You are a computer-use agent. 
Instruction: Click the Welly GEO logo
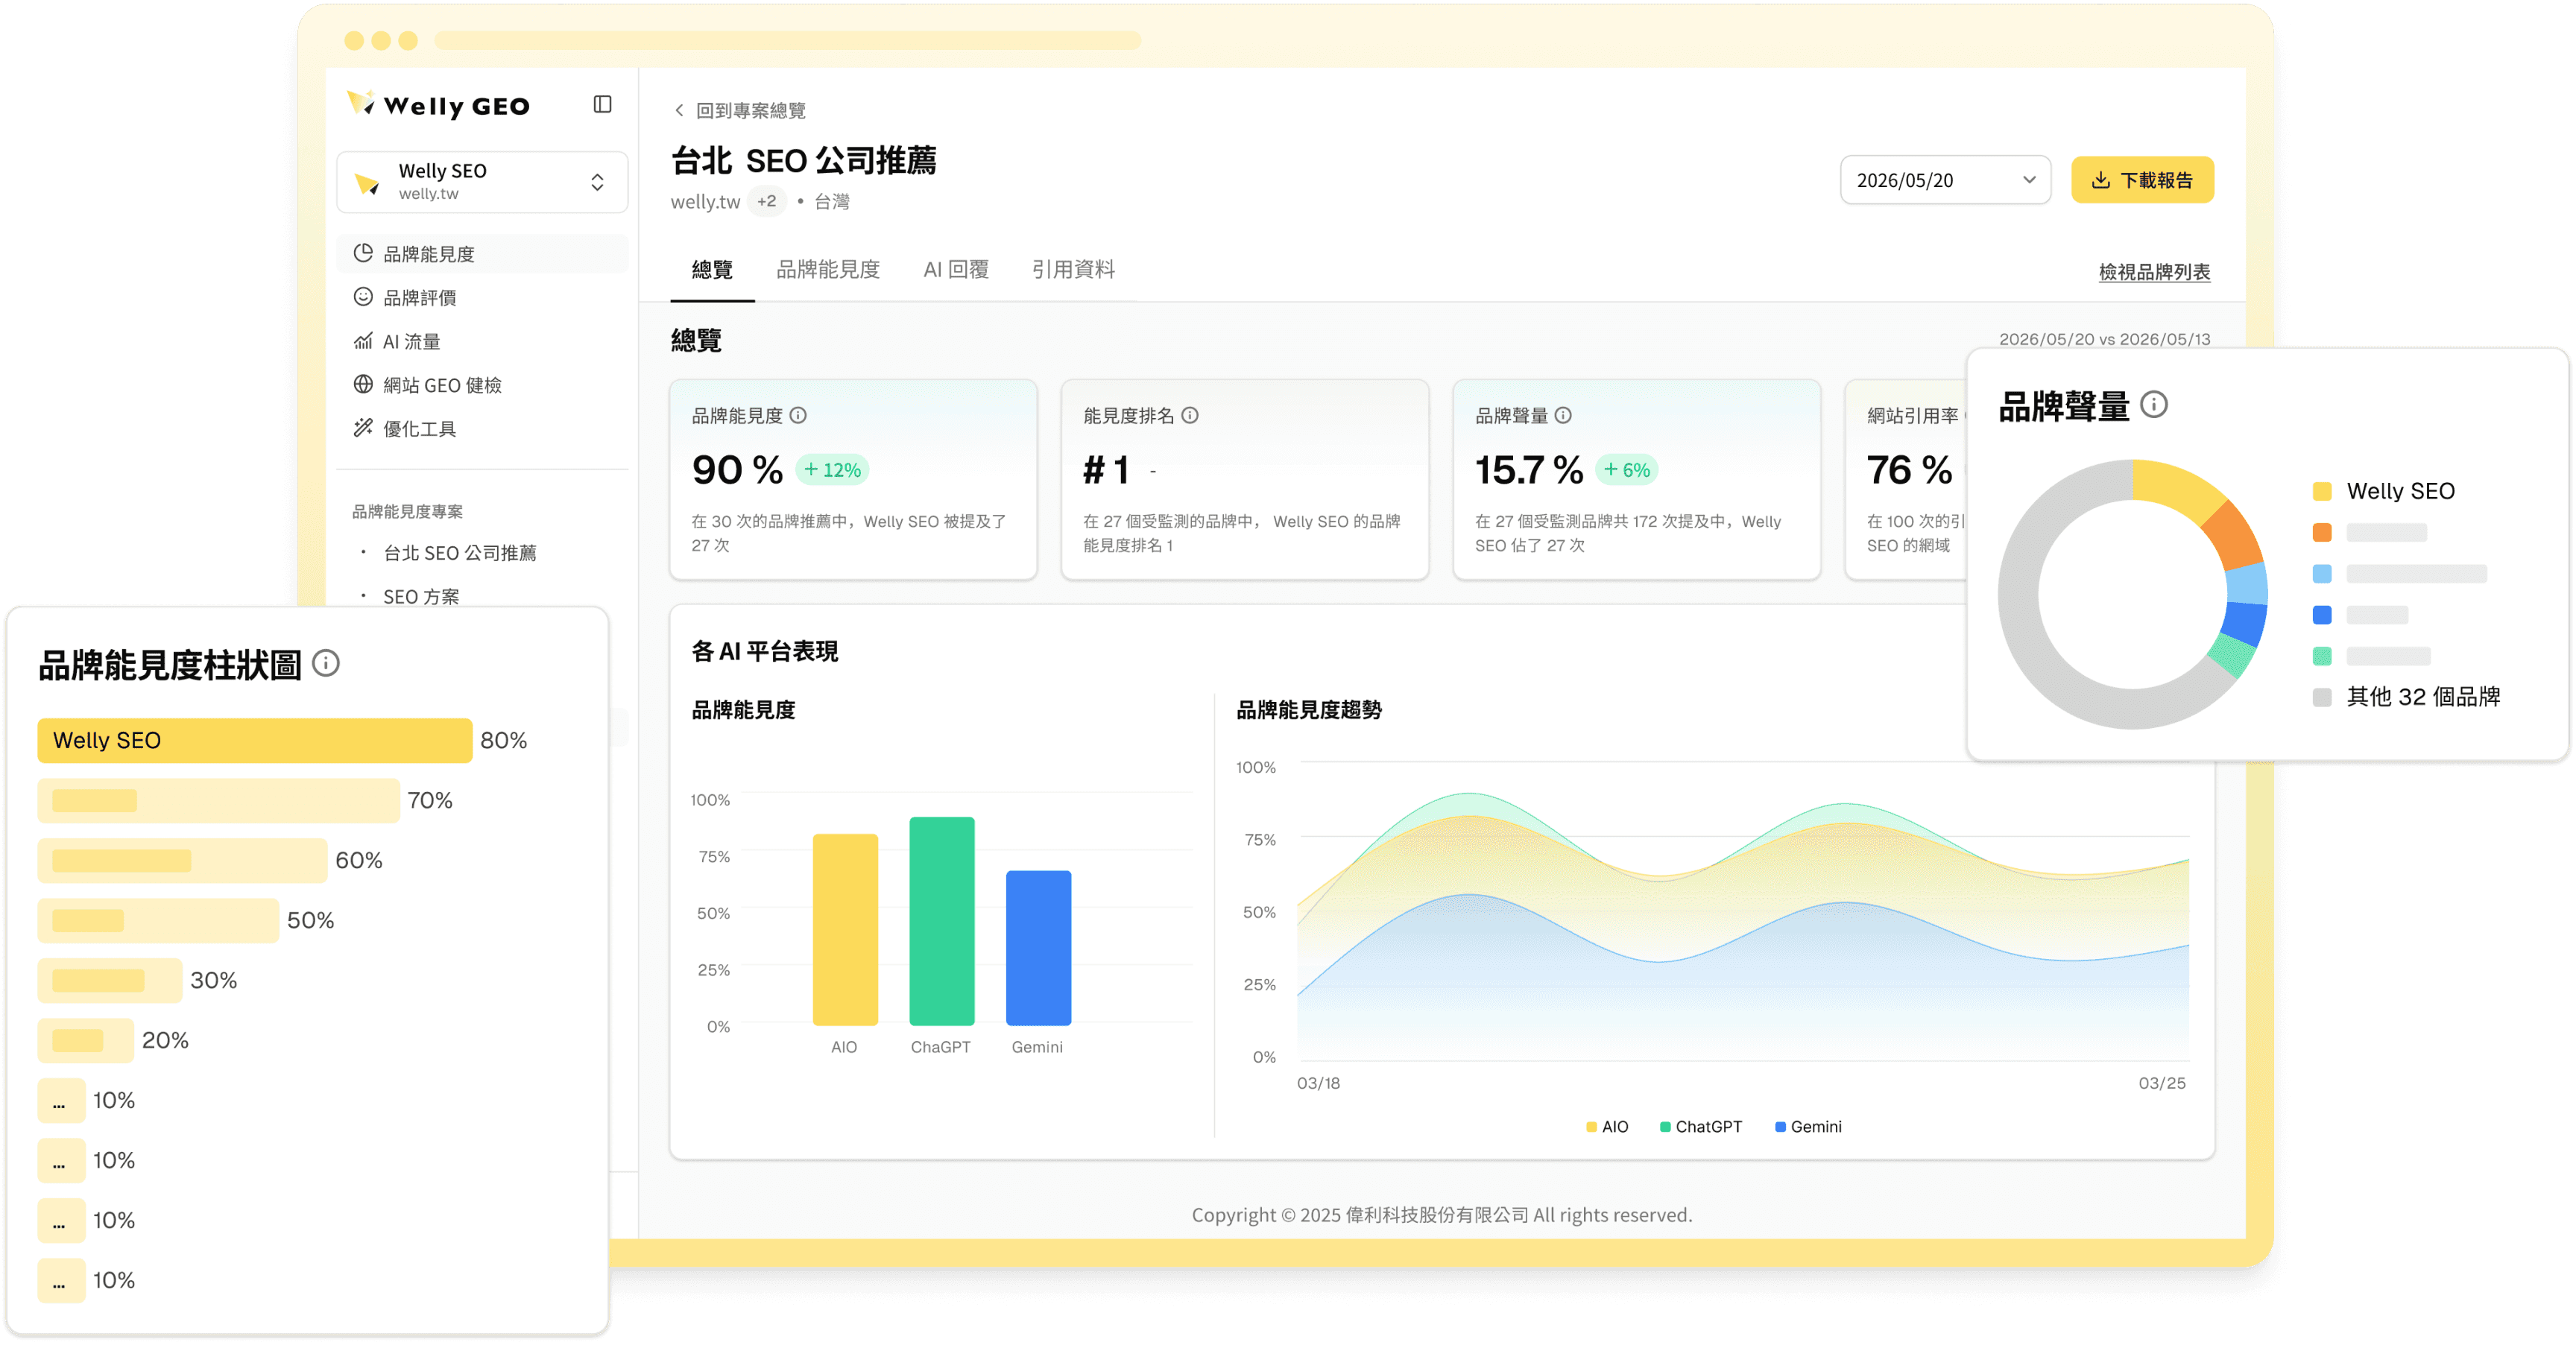[438, 105]
